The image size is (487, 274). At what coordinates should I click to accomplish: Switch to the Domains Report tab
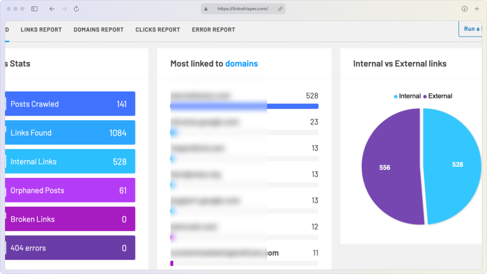[x=98, y=30]
